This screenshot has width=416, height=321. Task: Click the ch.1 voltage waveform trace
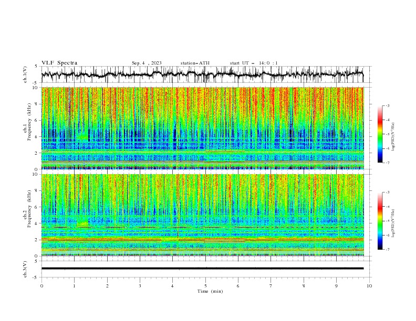pos(202,74)
